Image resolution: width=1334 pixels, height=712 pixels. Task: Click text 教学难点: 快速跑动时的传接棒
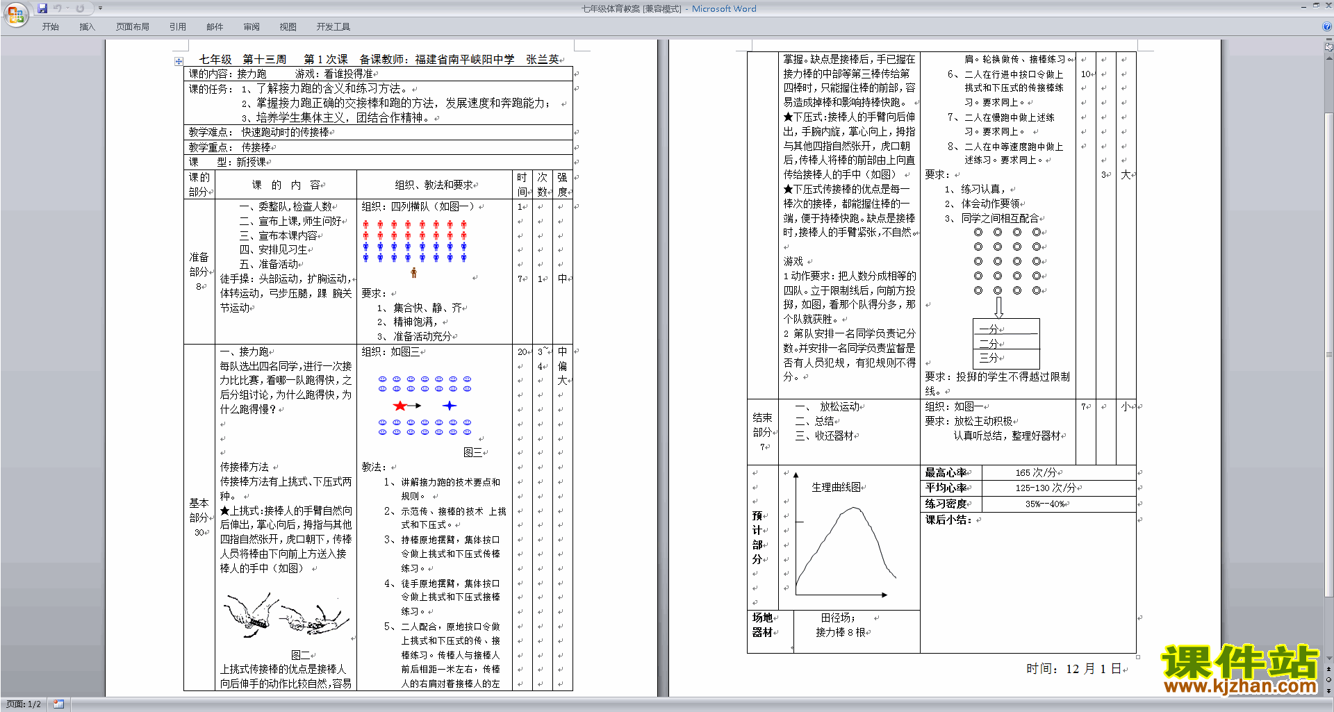[x=259, y=132]
